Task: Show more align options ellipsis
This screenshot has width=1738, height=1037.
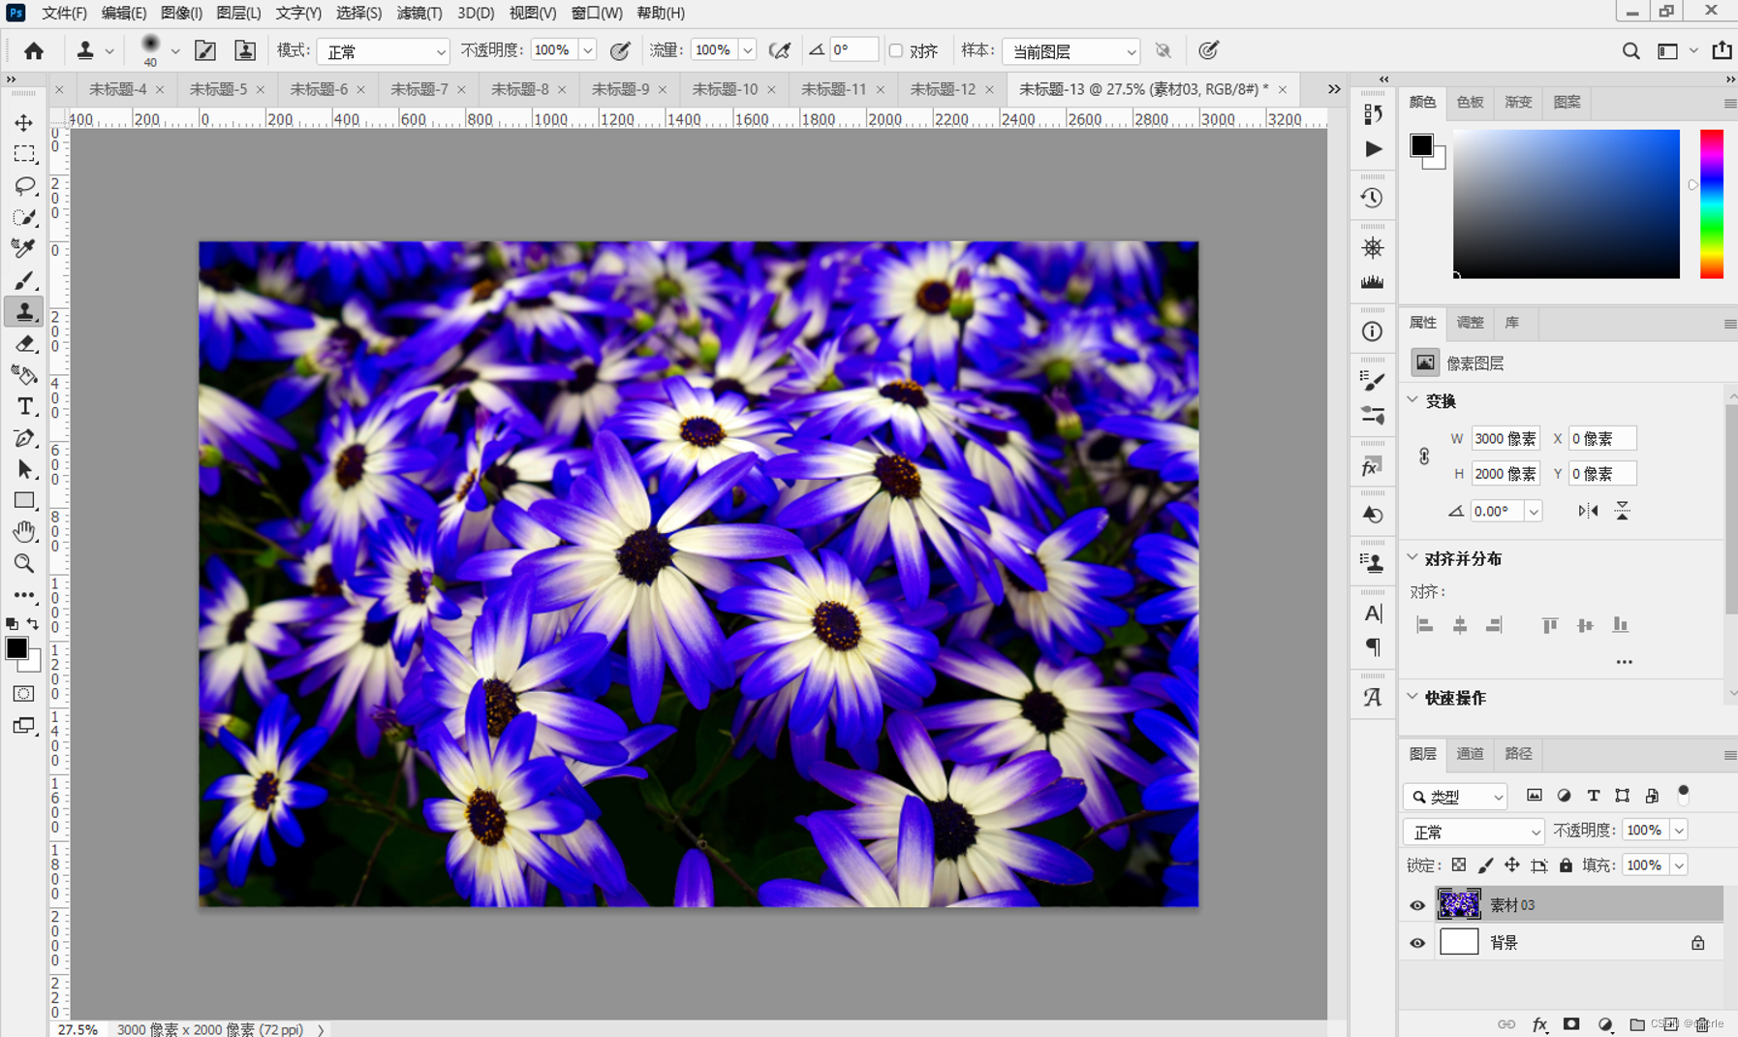Action: [1624, 662]
